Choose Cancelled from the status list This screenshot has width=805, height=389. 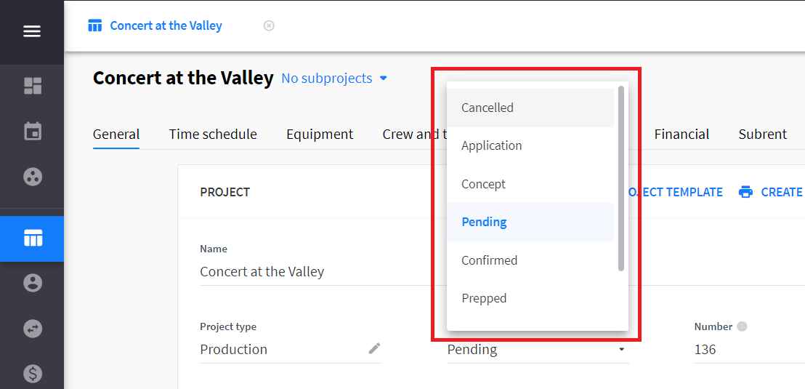530,108
